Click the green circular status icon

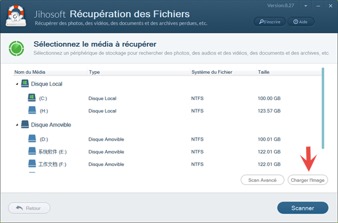tap(17, 49)
